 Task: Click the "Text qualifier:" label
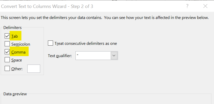60,56
